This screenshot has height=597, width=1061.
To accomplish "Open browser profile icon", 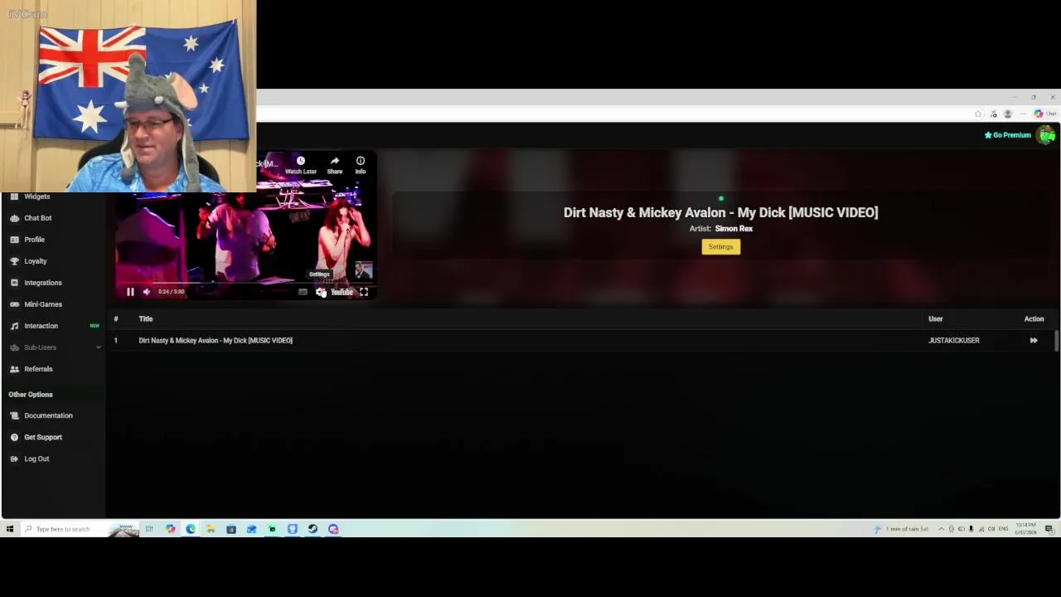I will click(1008, 114).
